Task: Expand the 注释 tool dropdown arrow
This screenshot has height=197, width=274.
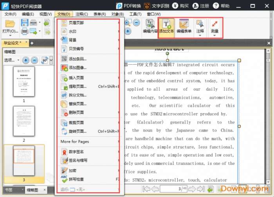Action: (200, 36)
